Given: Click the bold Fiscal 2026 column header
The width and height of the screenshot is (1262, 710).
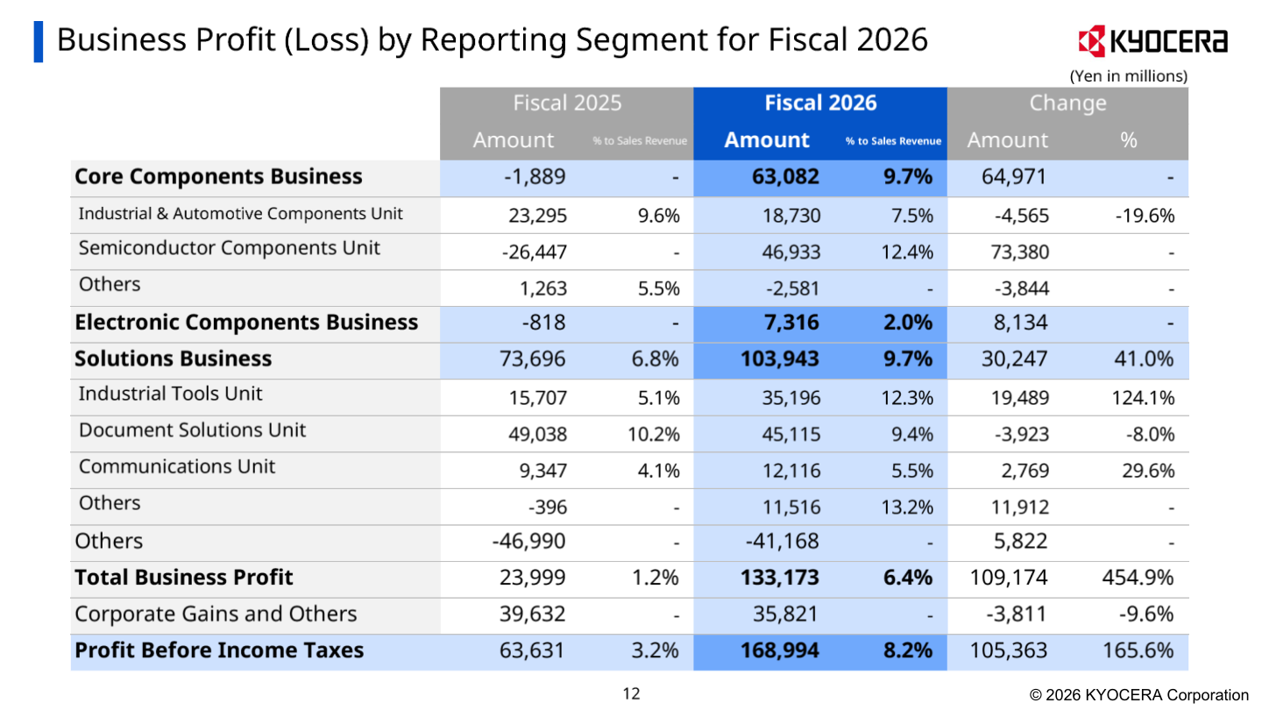Looking at the screenshot, I should click(820, 103).
